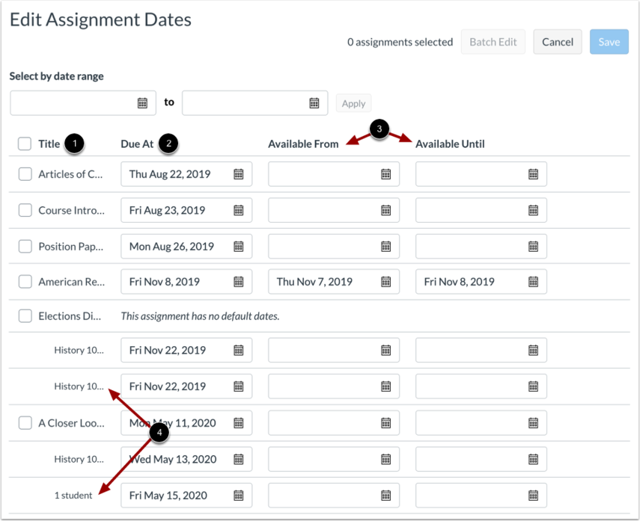This screenshot has height=521, width=640.
Task: Tick the A Closer Loo... assignment checkbox
Action: pos(25,423)
